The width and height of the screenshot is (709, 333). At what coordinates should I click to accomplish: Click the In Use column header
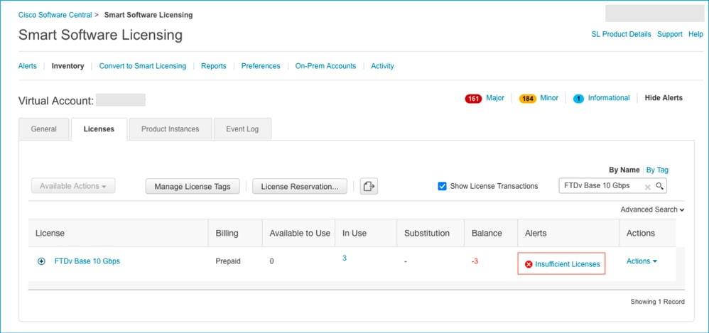(x=366, y=233)
